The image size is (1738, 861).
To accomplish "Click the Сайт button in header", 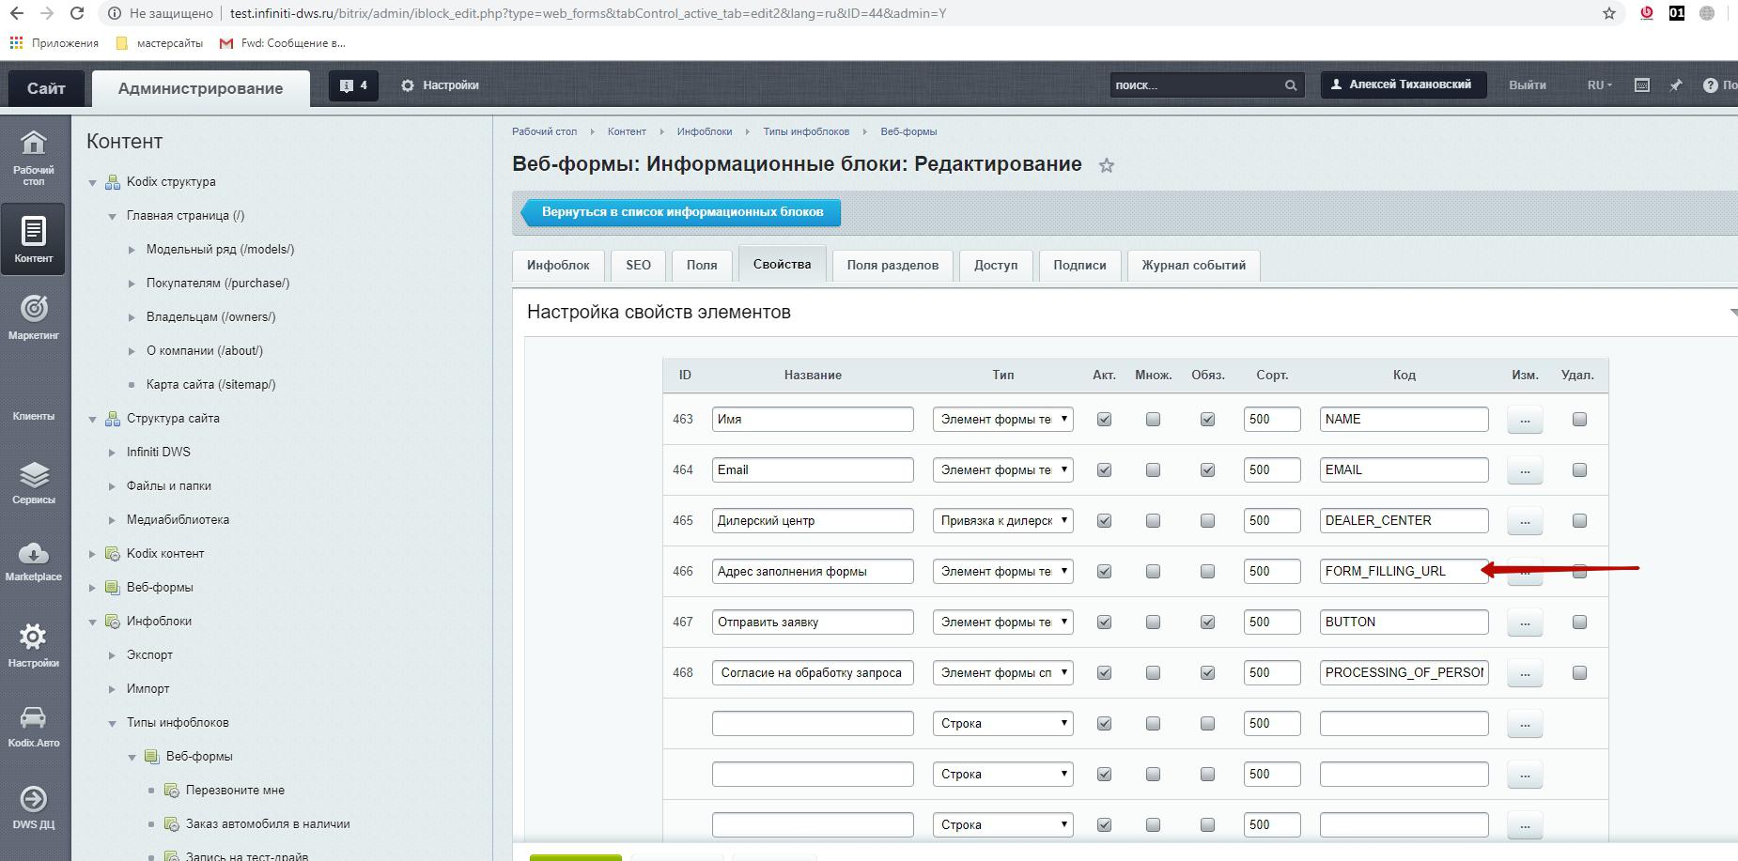I will tap(46, 88).
